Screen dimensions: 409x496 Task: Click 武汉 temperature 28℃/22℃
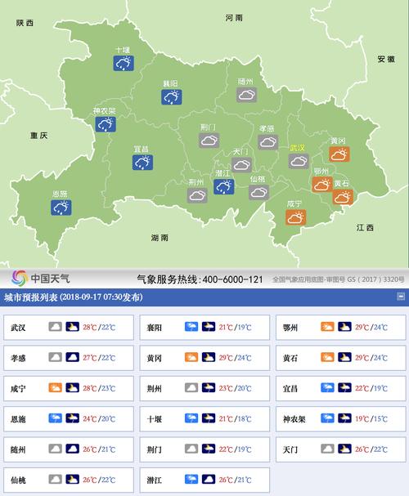tap(99, 327)
